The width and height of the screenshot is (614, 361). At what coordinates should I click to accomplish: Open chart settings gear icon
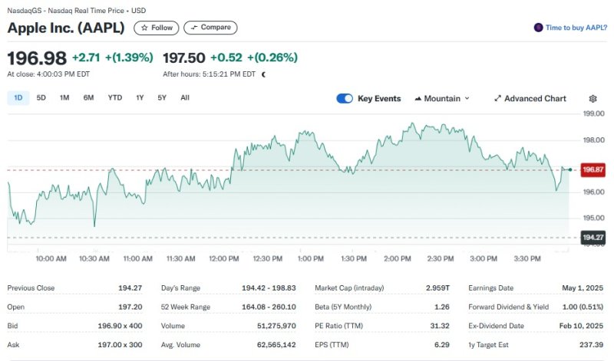593,99
